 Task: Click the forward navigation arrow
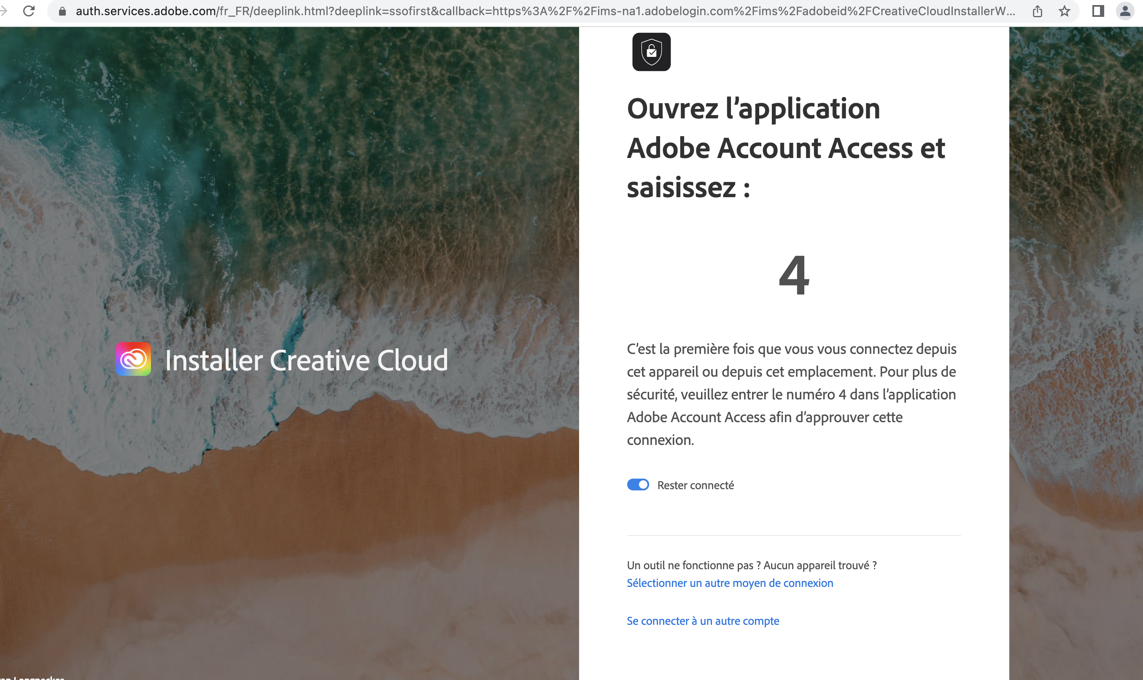pyautogui.click(x=3, y=11)
